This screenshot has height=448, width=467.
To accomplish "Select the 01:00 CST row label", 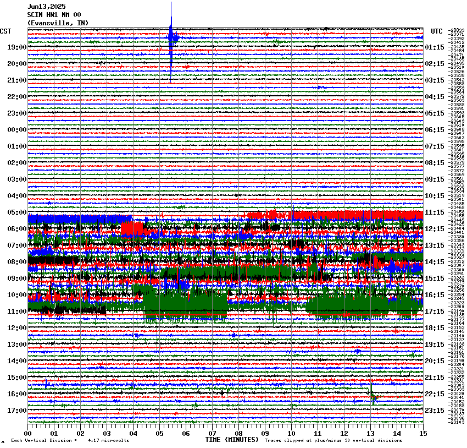I will 17,146.
